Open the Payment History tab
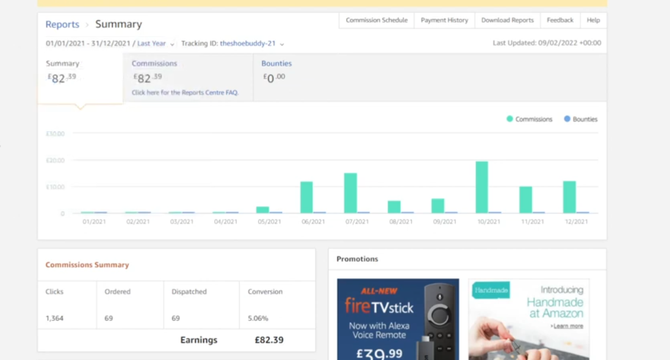 444,20
